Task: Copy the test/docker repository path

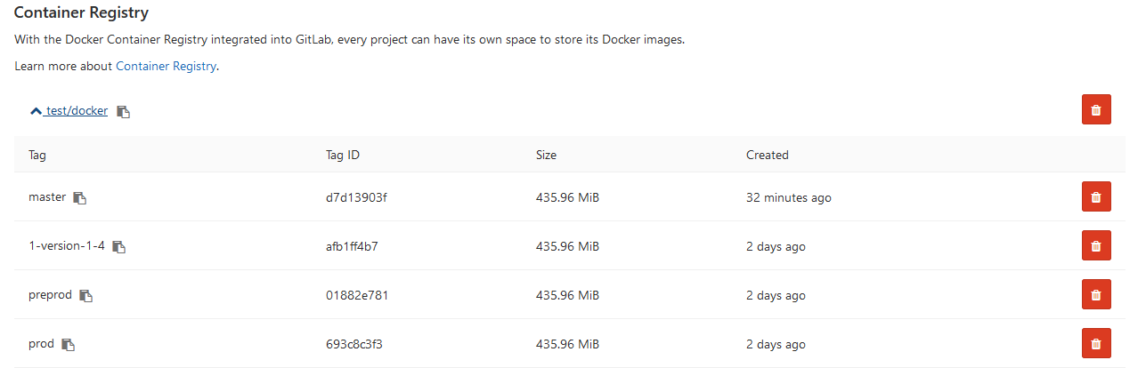Action: [124, 112]
